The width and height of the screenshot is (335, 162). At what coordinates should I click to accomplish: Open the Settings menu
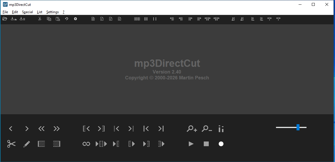click(x=52, y=12)
